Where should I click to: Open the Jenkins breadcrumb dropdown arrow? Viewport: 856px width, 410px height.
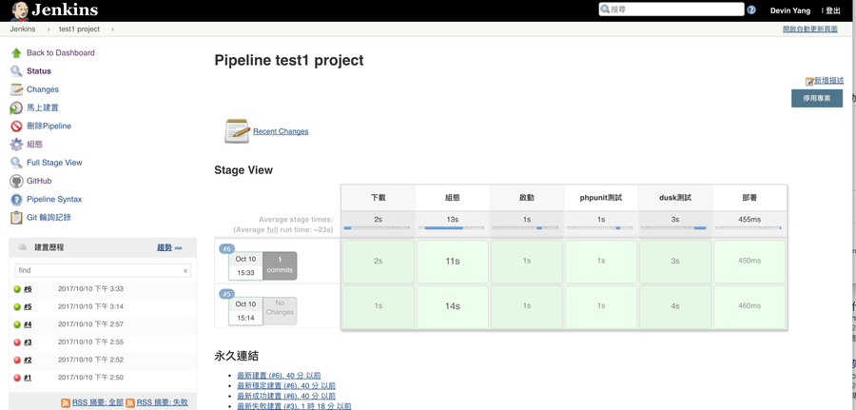click(48, 29)
